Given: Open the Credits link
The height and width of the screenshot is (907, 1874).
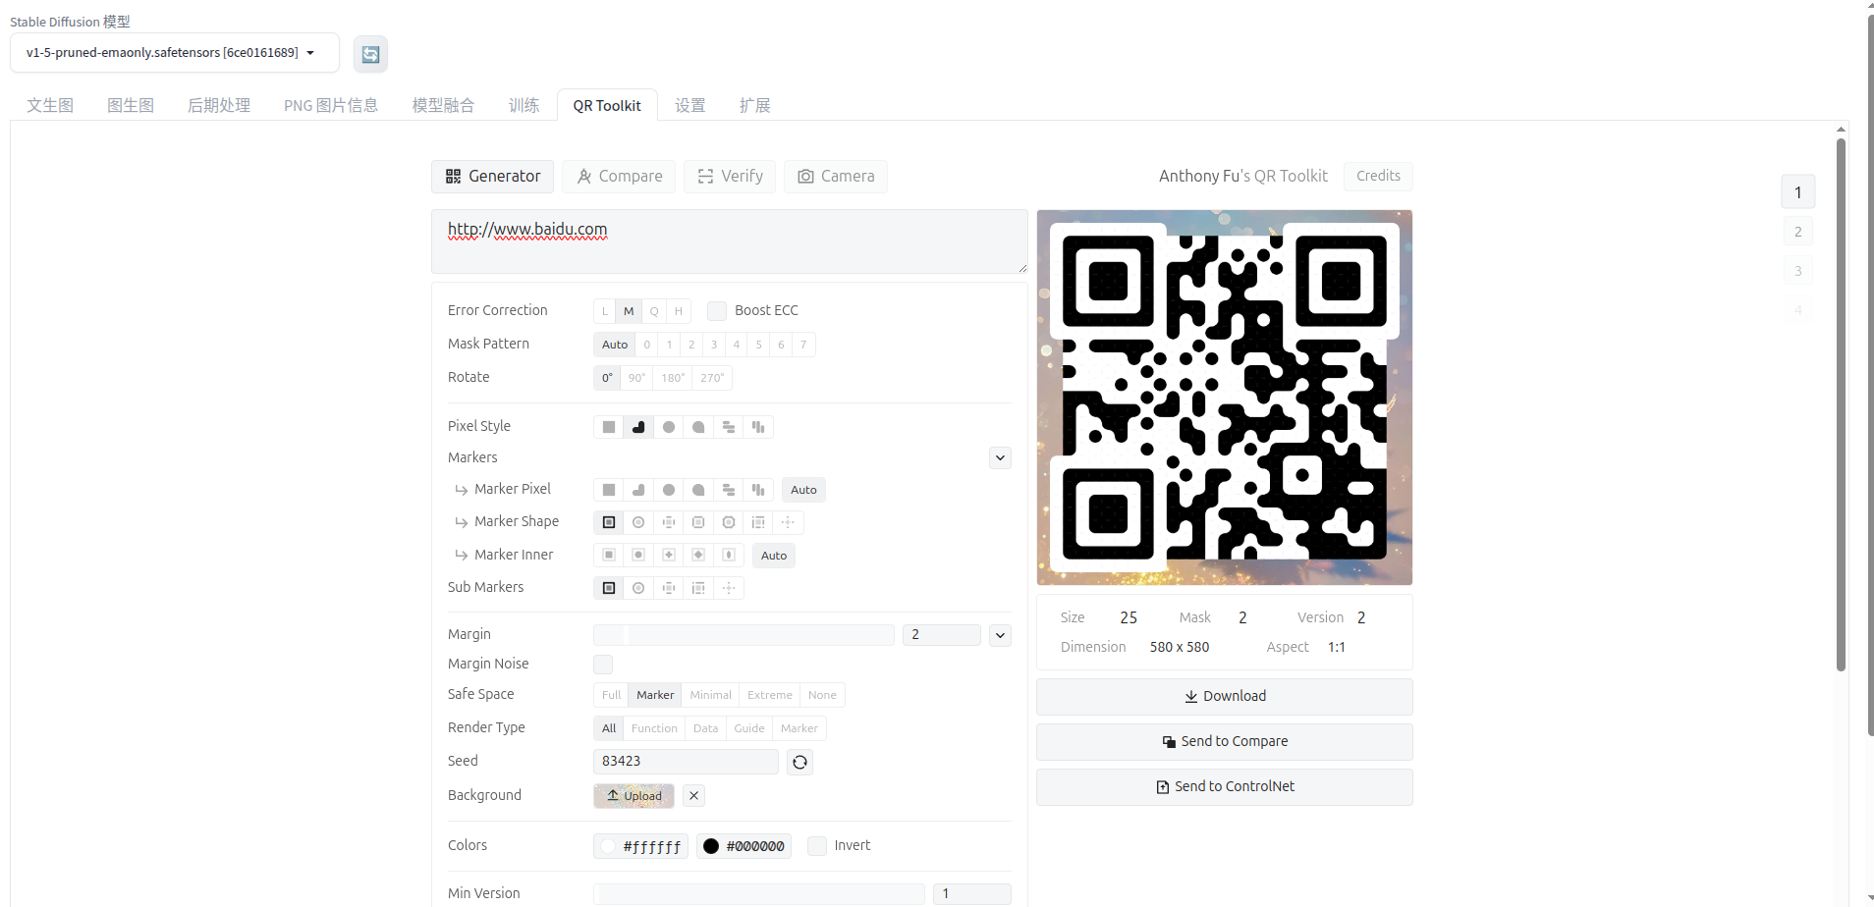Looking at the screenshot, I should point(1378,176).
